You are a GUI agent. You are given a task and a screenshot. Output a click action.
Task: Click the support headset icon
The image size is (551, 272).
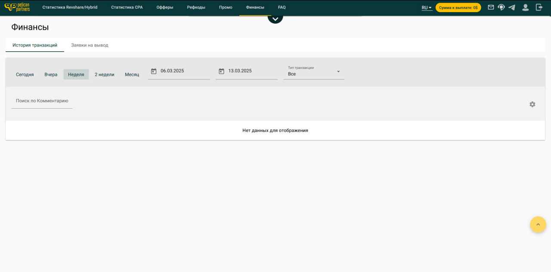501,7
